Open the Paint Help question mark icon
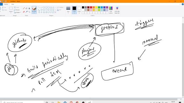The width and height of the screenshot is (184, 103). 183,4
